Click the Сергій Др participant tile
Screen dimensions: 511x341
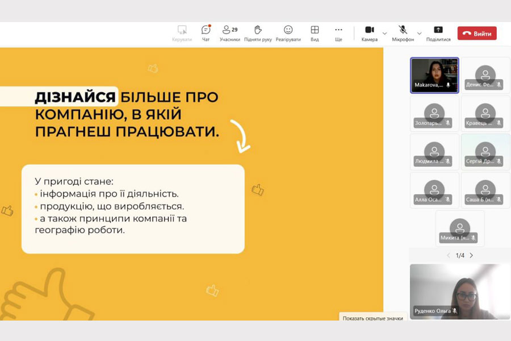485,152
